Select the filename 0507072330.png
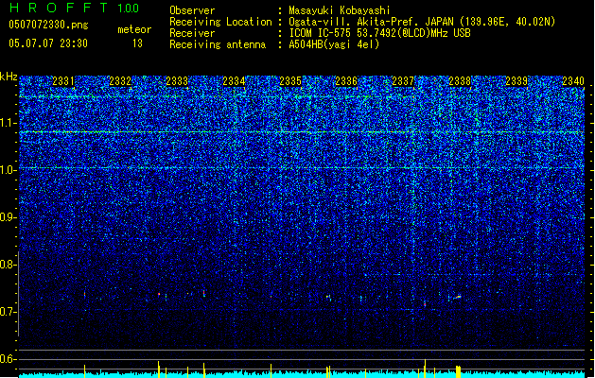Viewport: 595px width, 378px height. coord(48,25)
